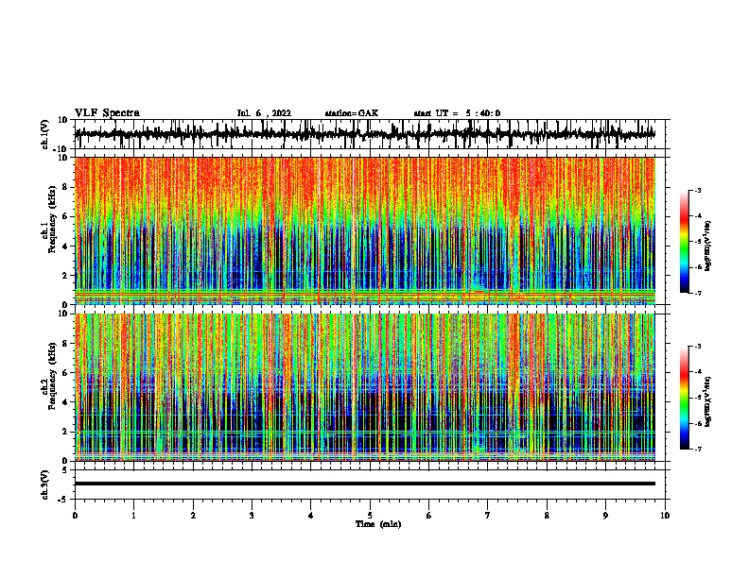Click the "-5" tick on ch.1 colorbar
The image size is (749, 578).
(x=697, y=242)
